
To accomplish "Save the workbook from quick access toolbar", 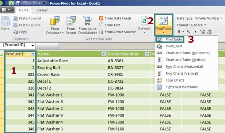I will pos(18,3).
